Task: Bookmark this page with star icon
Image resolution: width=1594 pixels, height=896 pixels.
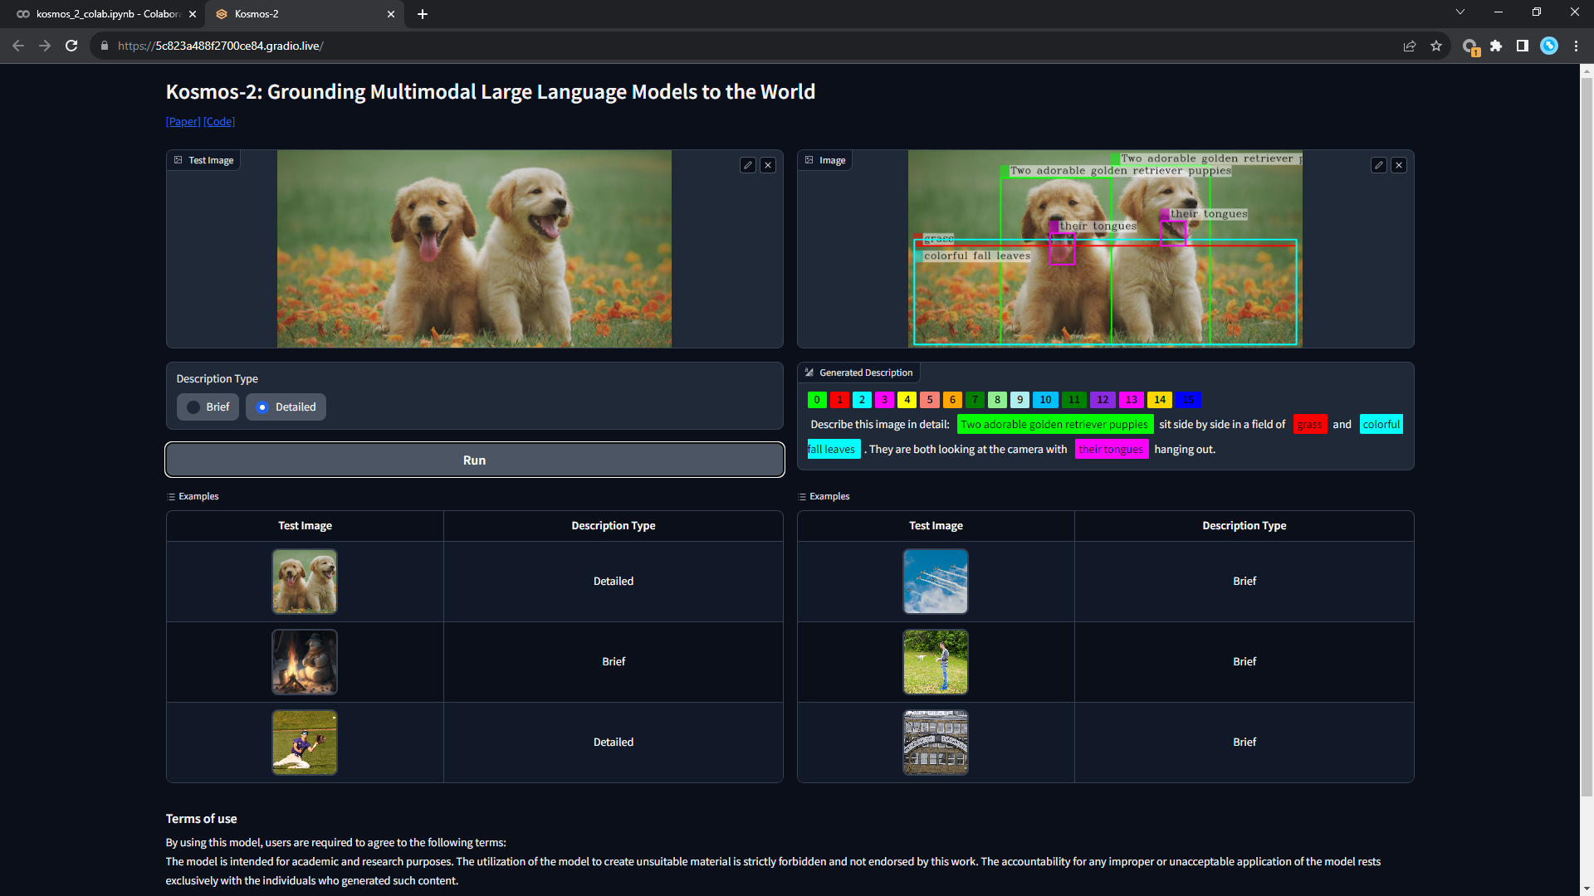Action: tap(1436, 46)
